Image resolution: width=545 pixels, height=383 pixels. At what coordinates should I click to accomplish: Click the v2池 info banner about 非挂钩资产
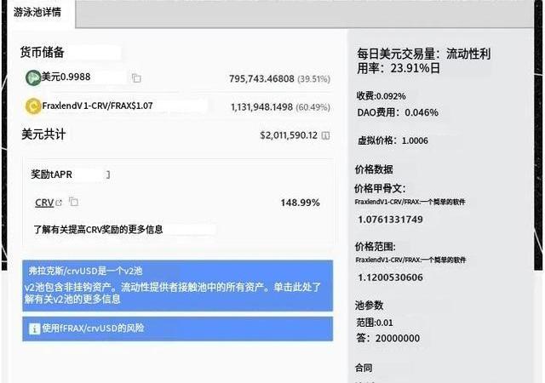point(178,285)
